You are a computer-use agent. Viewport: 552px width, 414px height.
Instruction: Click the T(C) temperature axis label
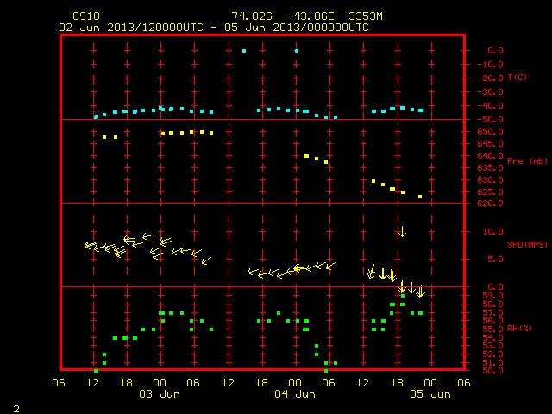tap(517, 78)
